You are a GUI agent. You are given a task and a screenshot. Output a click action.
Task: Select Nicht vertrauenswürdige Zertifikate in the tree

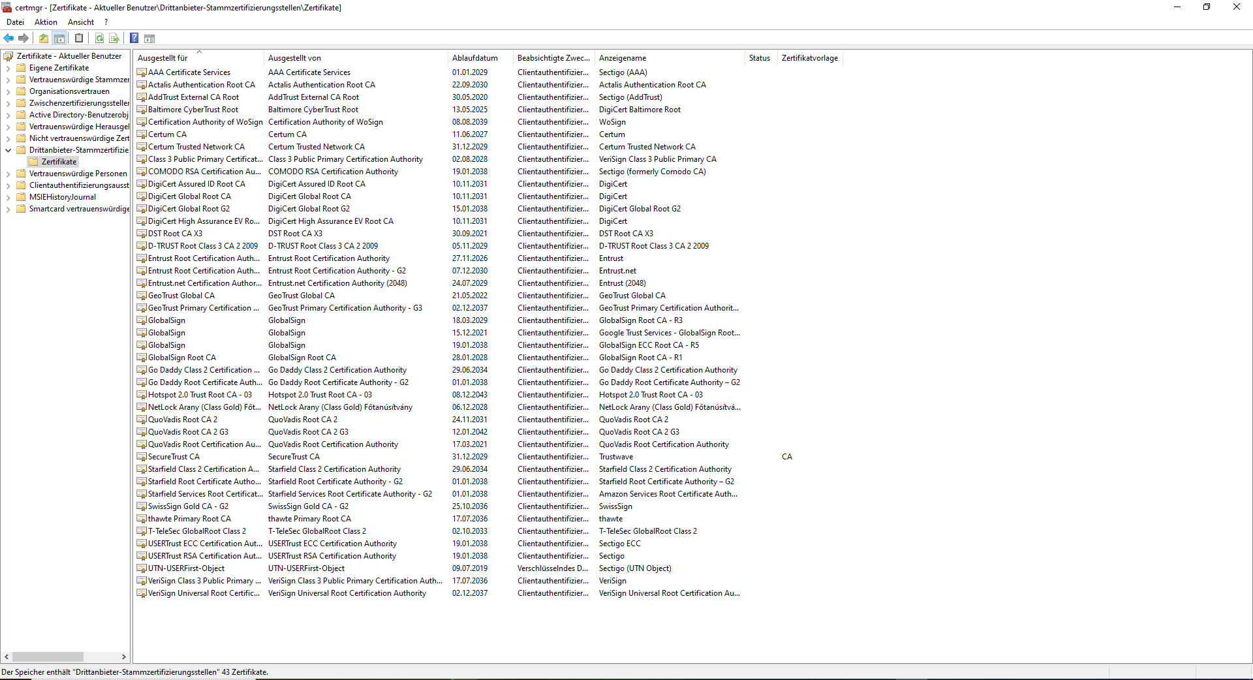pyautogui.click(x=79, y=138)
